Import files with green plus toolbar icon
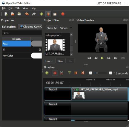129x127 pixels. click(x=42, y=14)
